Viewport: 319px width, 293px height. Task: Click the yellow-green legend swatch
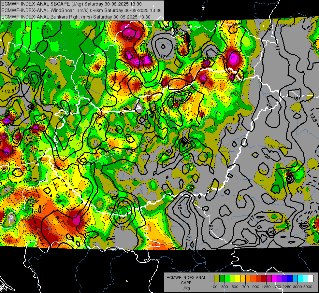233,278
